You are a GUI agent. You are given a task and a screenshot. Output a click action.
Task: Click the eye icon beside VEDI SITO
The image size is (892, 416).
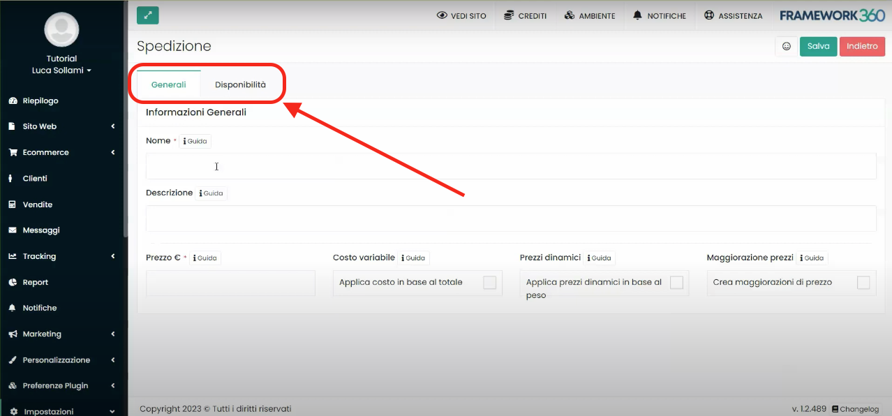click(x=442, y=15)
